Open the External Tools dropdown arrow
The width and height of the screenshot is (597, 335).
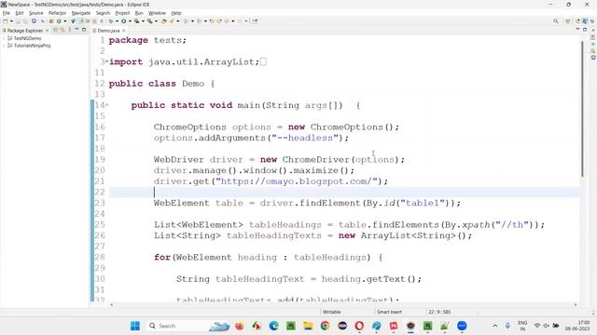tap(156, 21)
